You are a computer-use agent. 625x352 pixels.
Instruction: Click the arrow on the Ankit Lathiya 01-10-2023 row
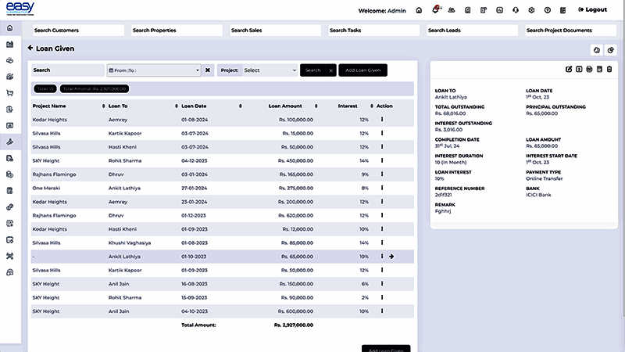[391, 257]
